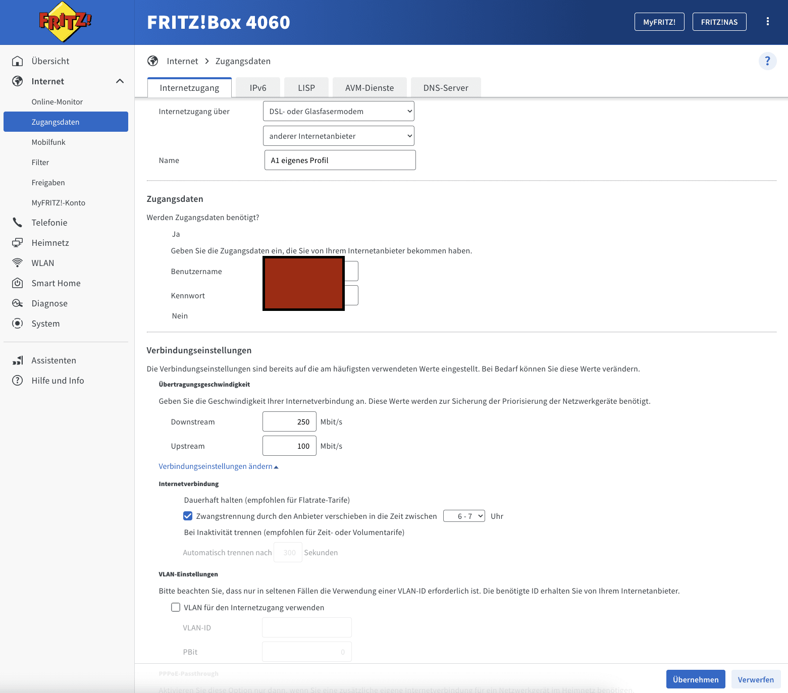Enable VLAN für den Internetzugang verwenden
The height and width of the screenshot is (693, 788).
176,607
